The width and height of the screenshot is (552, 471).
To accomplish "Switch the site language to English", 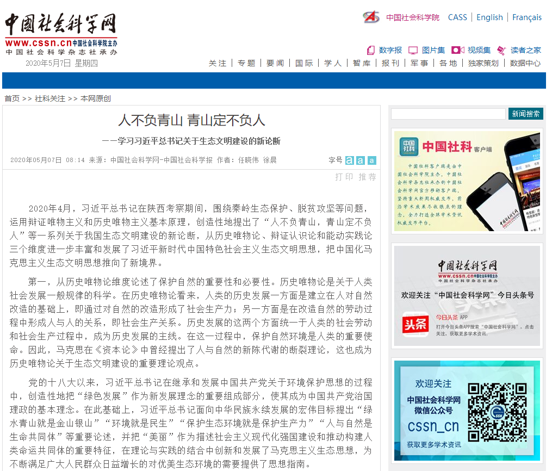I will coord(489,17).
